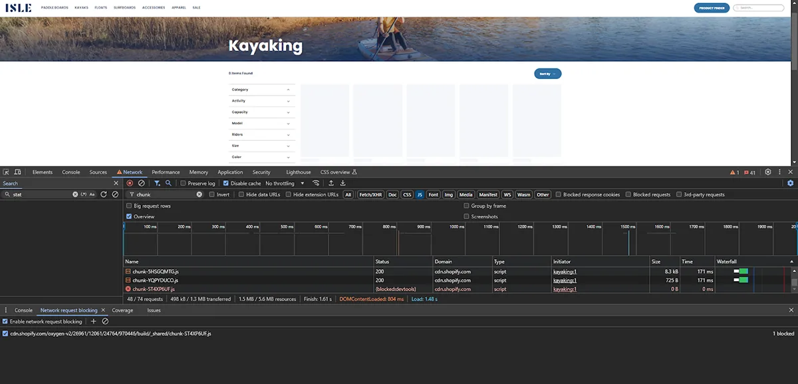The height and width of the screenshot is (384, 798).
Task: Close the Network request blocking tab
Action: pos(103,310)
